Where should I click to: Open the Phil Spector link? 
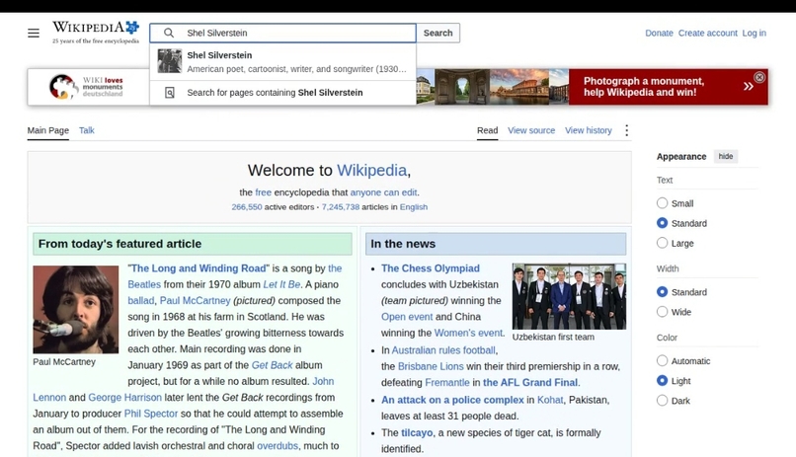(151, 414)
